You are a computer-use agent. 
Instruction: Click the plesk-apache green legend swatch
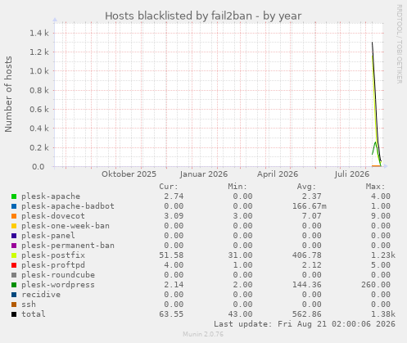[14, 196]
